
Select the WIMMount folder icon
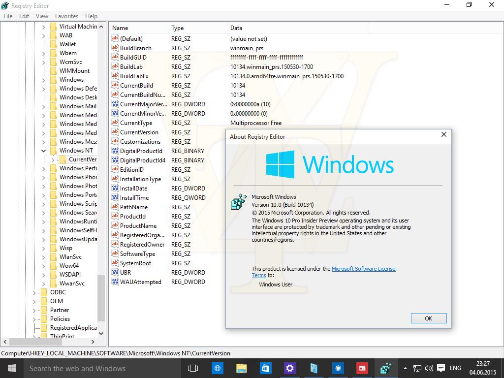(x=53, y=71)
